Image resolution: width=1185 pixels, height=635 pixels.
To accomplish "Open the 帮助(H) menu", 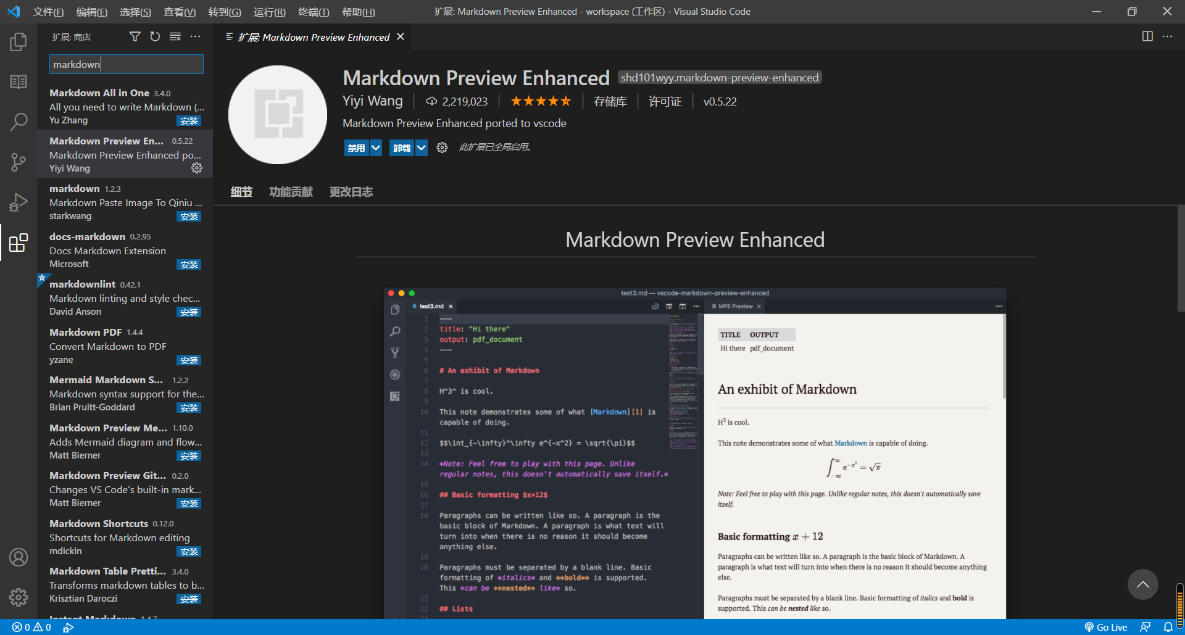I will click(358, 12).
